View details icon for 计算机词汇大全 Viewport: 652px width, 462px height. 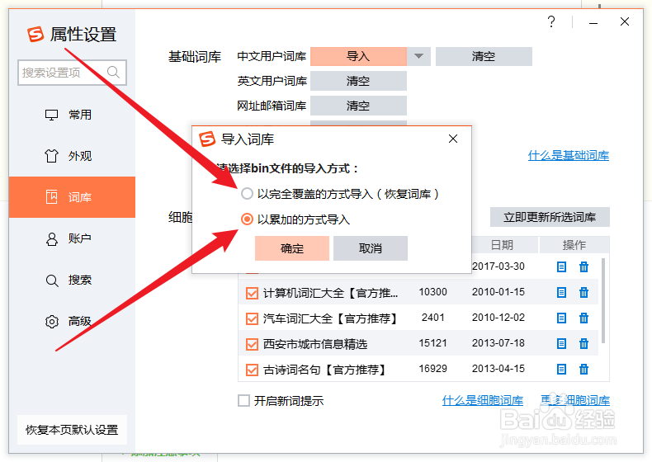coord(561,292)
